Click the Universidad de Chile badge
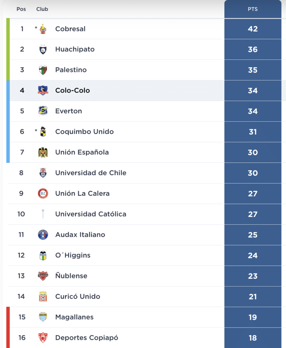286x348 pixels. [43, 173]
